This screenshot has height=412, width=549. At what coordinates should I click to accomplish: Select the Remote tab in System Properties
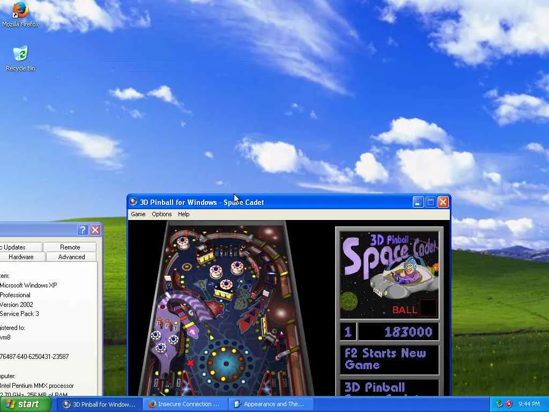pyautogui.click(x=70, y=247)
